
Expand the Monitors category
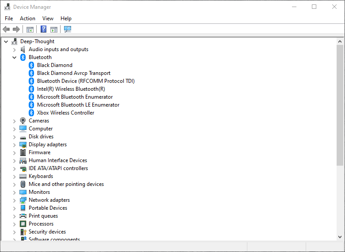click(15, 192)
